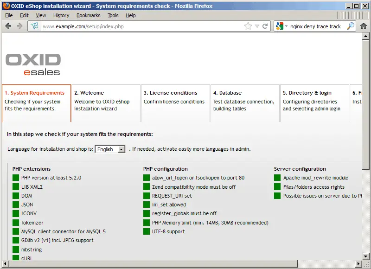Image resolution: width=371 pixels, height=269 pixels.
Task: Click the 'PHP configuration' section heading
Action: (166, 169)
